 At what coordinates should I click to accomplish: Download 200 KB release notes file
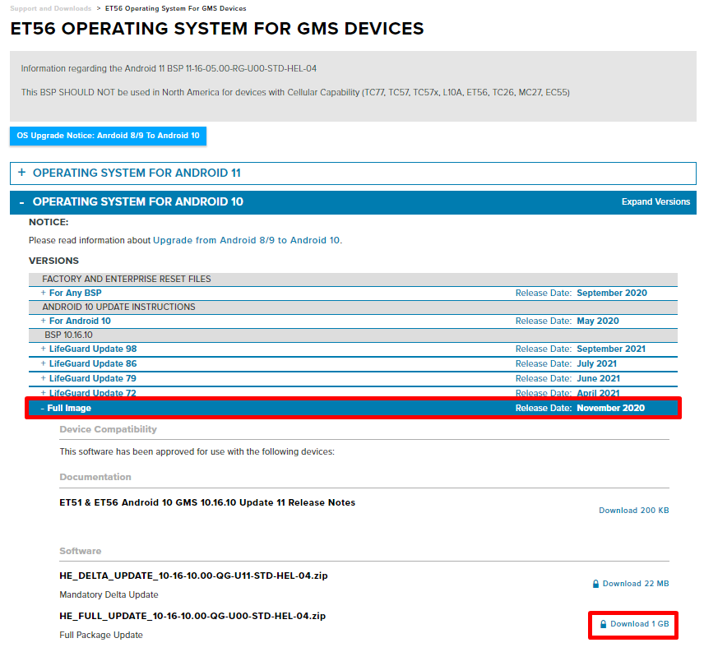[633, 511]
